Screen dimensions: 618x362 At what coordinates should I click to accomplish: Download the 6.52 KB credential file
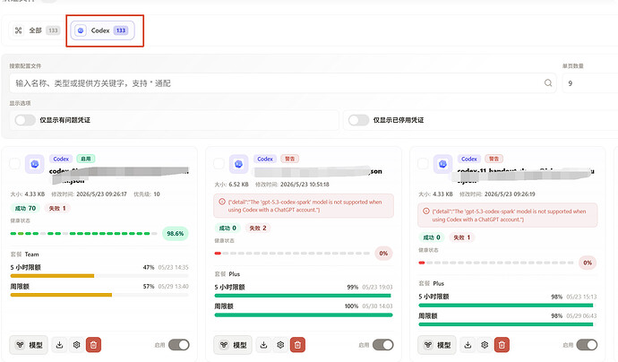pyautogui.click(x=263, y=345)
